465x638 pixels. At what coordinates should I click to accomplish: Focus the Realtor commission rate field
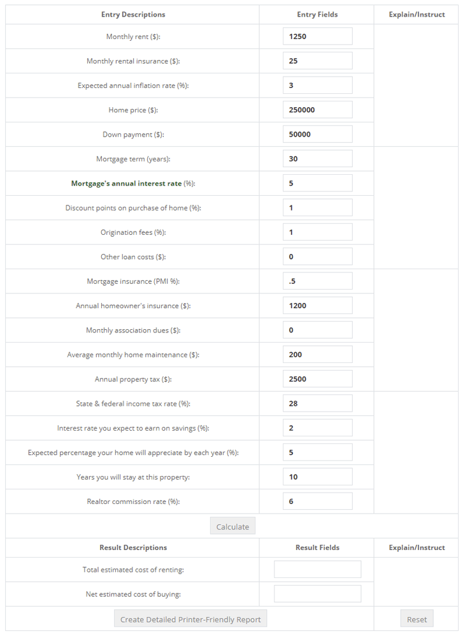(x=317, y=501)
